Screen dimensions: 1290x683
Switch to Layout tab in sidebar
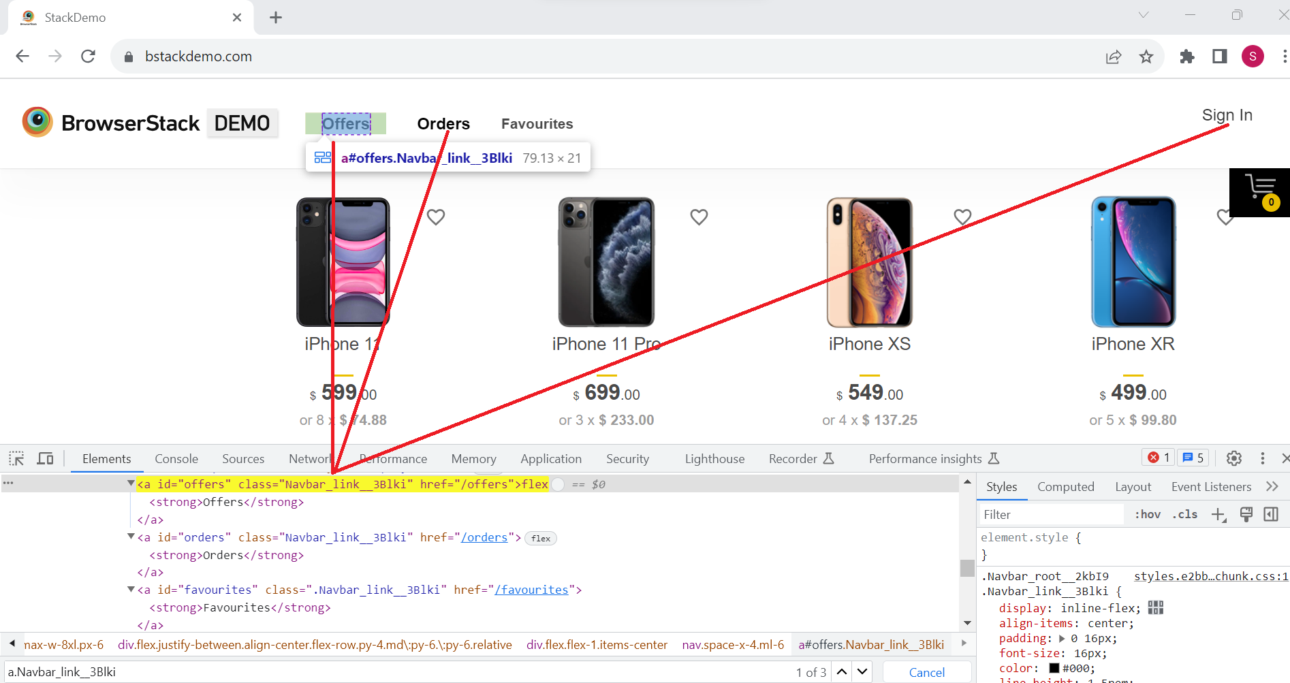pyautogui.click(x=1133, y=487)
